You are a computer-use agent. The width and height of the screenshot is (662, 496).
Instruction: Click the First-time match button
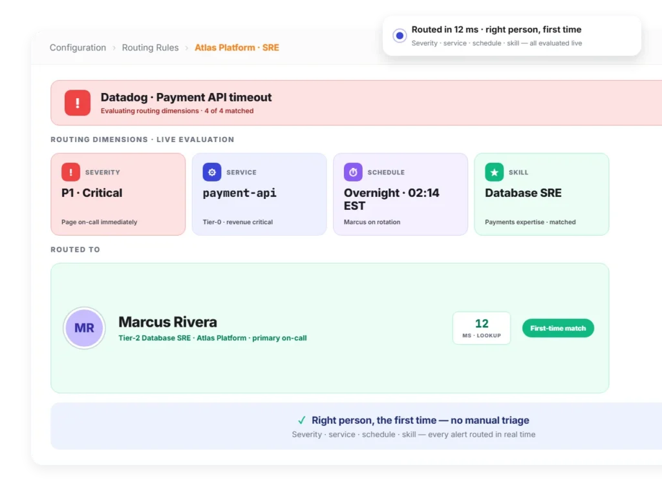pos(558,328)
